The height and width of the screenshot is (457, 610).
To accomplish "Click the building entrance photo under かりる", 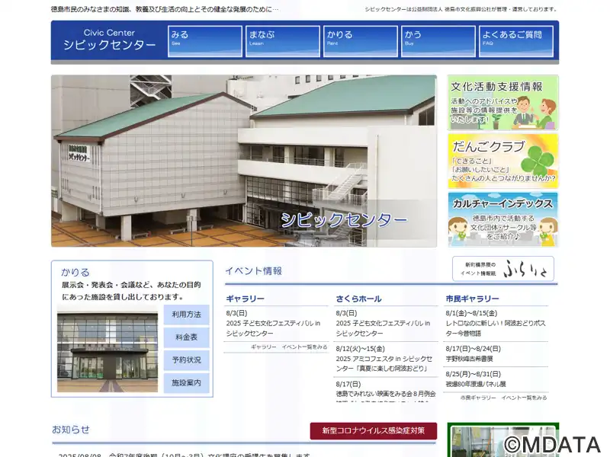I will [x=108, y=349].
